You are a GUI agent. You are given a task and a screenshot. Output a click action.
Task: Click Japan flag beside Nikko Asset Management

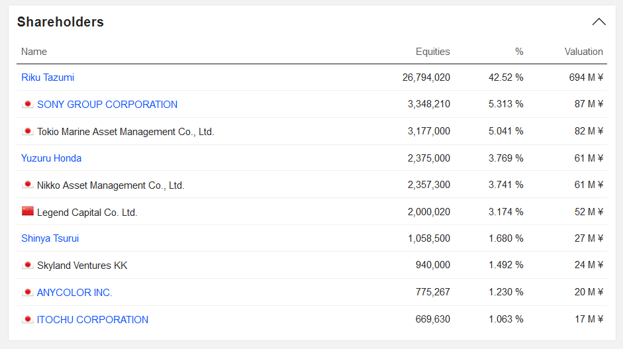coord(28,185)
